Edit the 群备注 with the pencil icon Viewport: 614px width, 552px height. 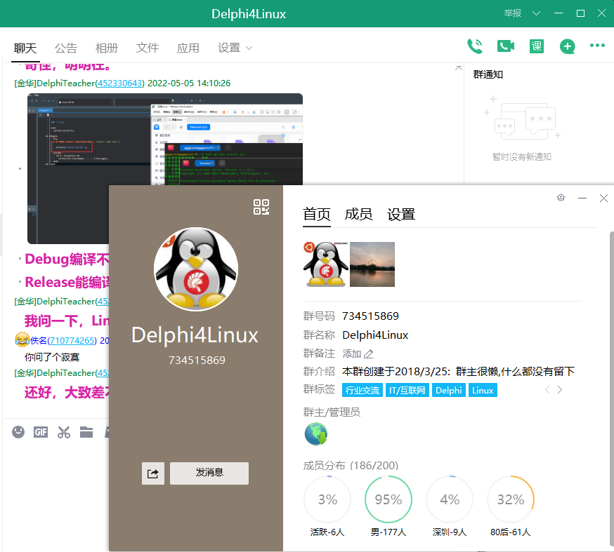[x=369, y=354]
